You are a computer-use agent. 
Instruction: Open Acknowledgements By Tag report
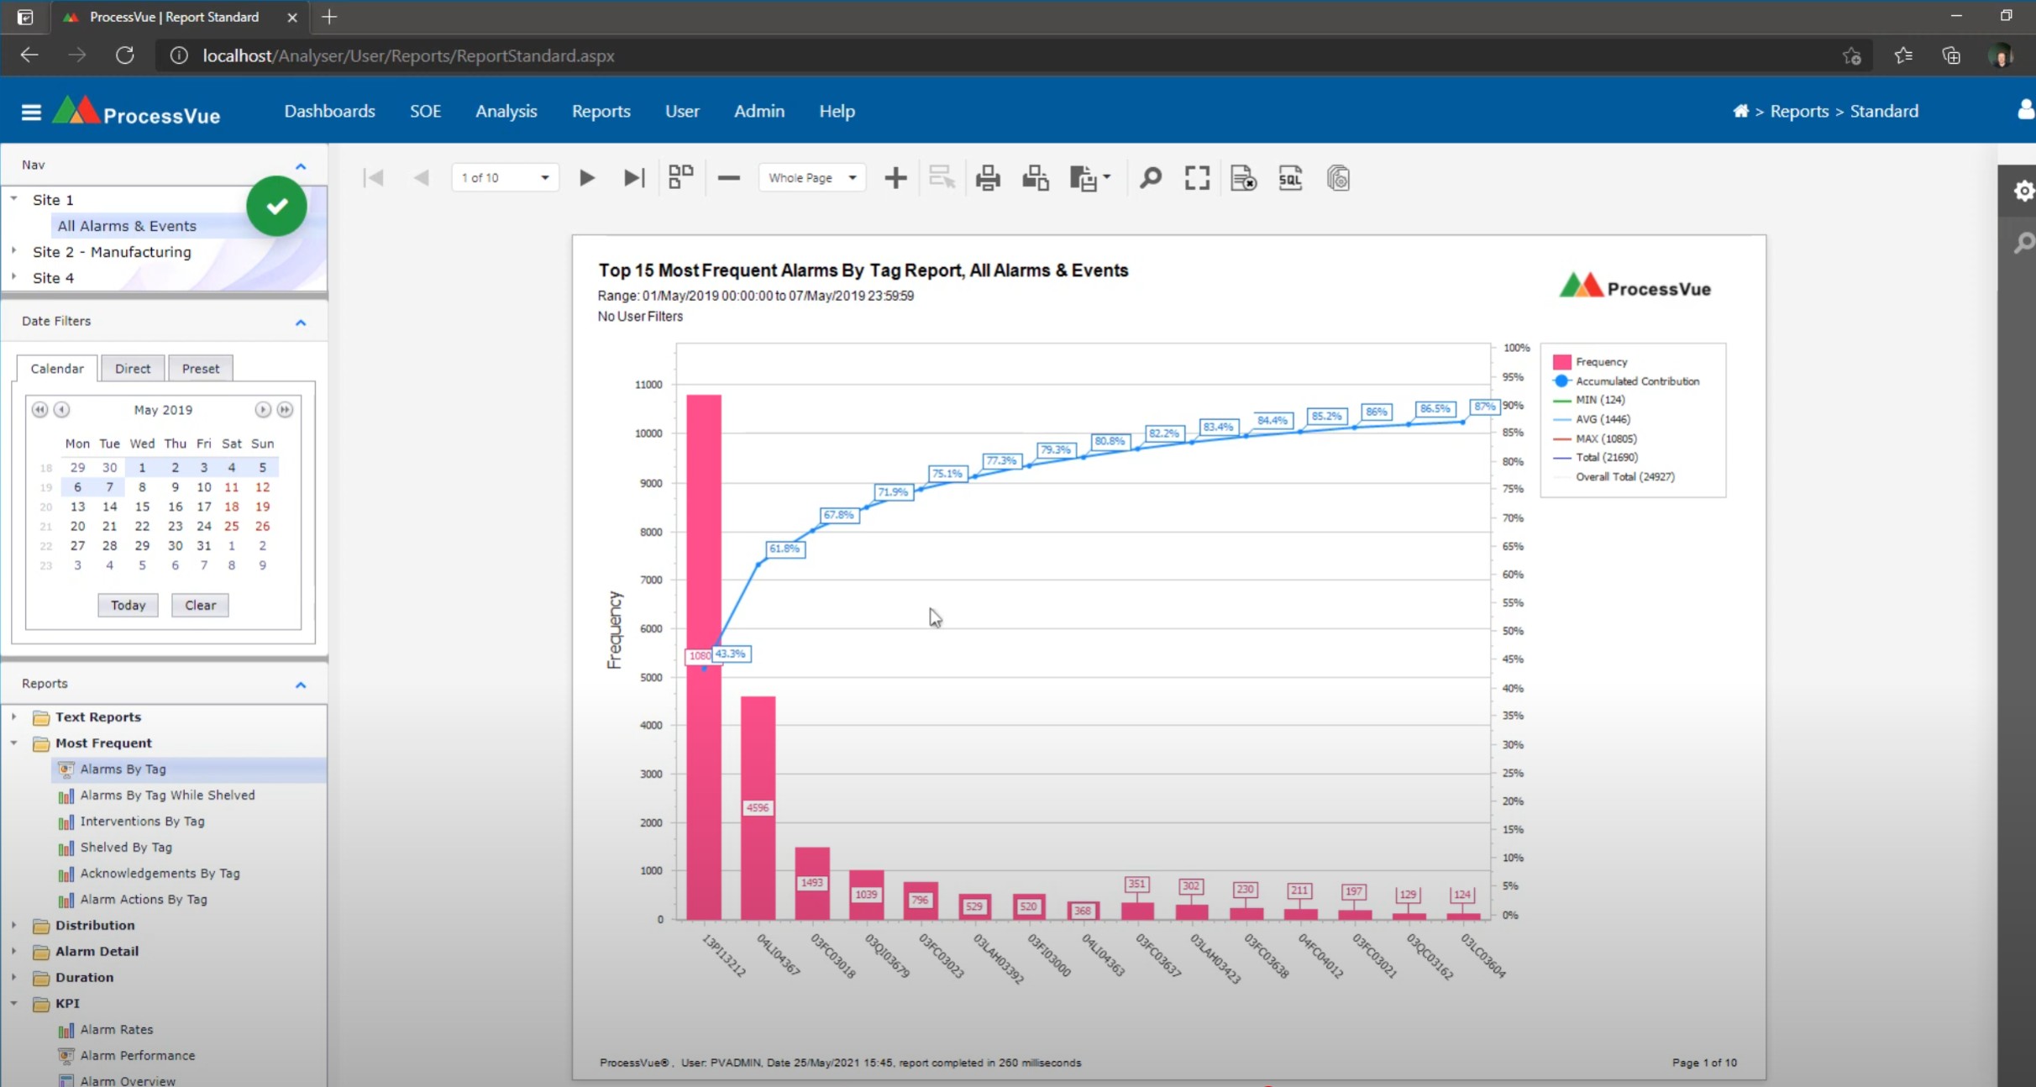point(160,873)
